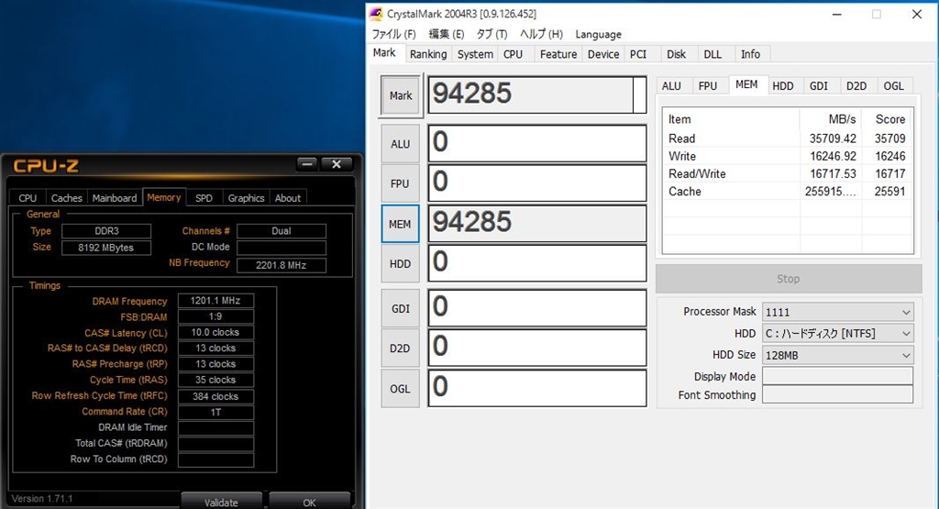Click the CrystalMark title bar app icon
Viewport: 939px width, 509px height.
tap(376, 13)
